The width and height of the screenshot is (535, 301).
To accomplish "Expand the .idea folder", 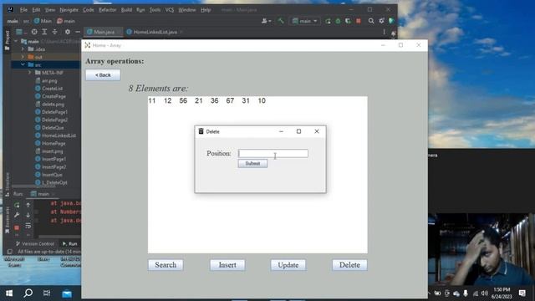I will pos(23,49).
